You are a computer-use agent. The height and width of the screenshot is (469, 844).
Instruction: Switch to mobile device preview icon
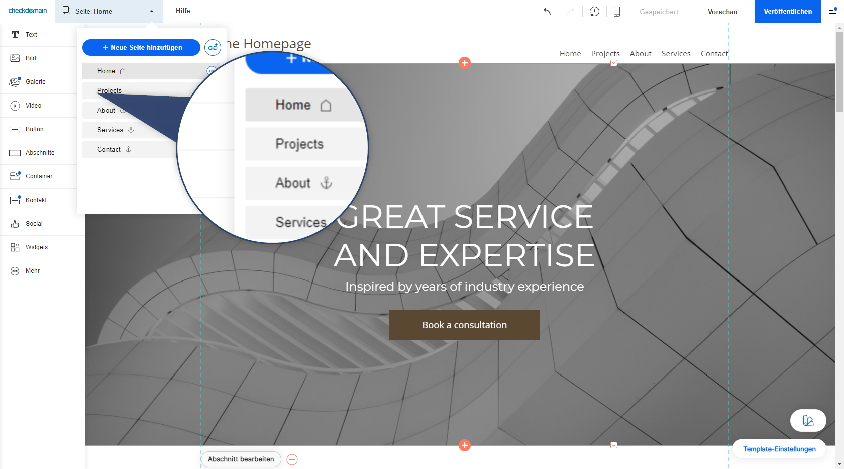tap(616, 12)
